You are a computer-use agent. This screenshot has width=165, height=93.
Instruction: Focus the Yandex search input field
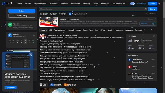pos(92,9)
